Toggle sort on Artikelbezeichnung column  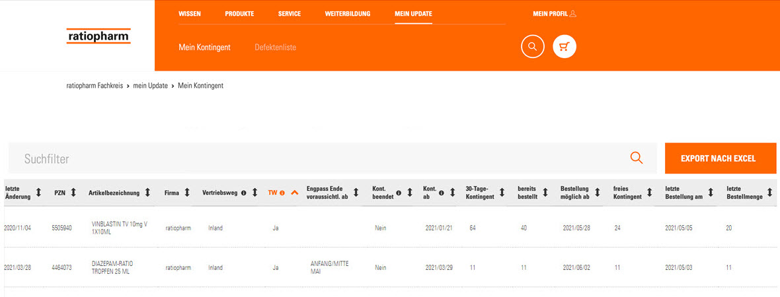pyautogui.click(x=147, y=193)
